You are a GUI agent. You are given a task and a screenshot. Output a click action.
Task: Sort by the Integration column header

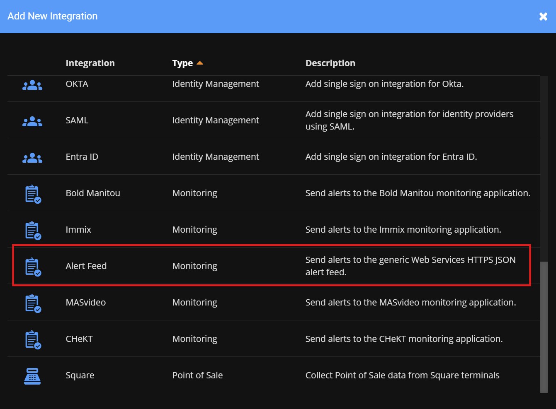[x=90, y=63]
